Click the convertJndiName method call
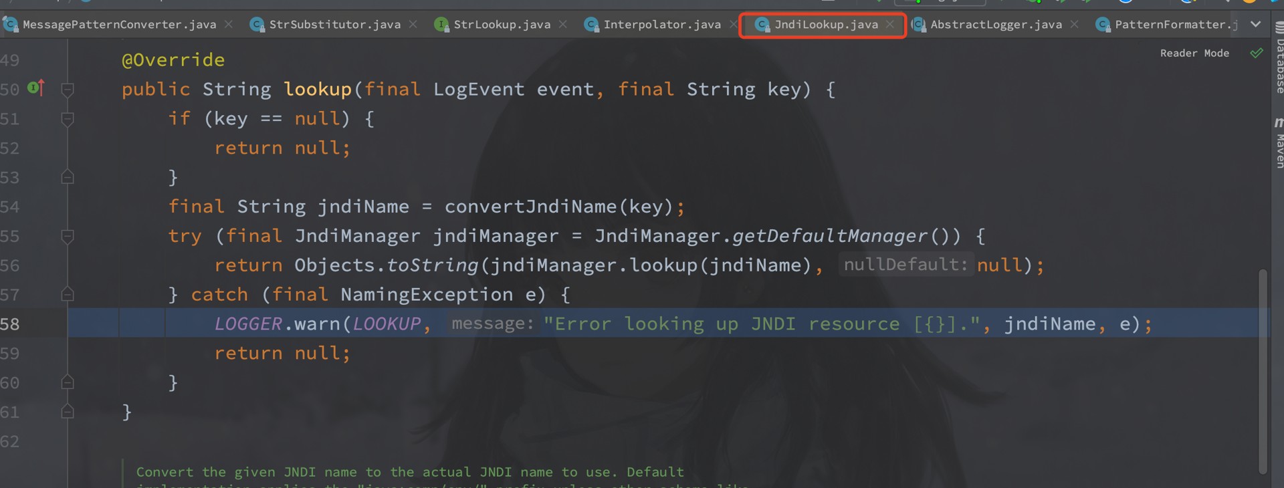 (x=531, y=207)
